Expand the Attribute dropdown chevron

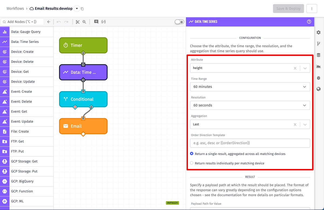click(x=305, y=68)
